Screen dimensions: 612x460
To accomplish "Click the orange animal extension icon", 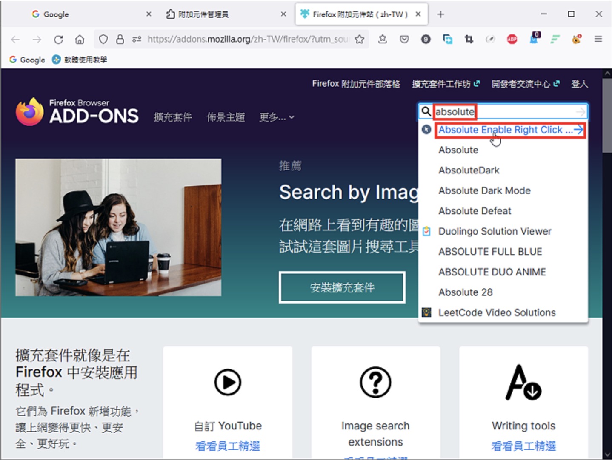I will 577,40.
